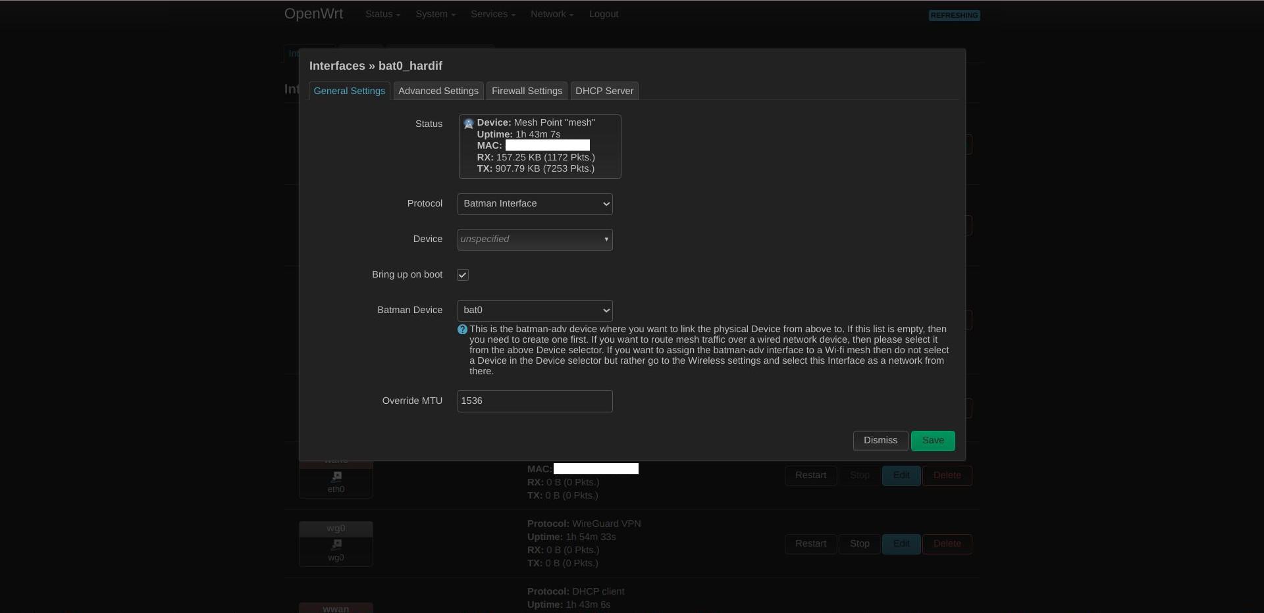
Task: Click Restart for the eth0 interface row
Action: point(810,476)
